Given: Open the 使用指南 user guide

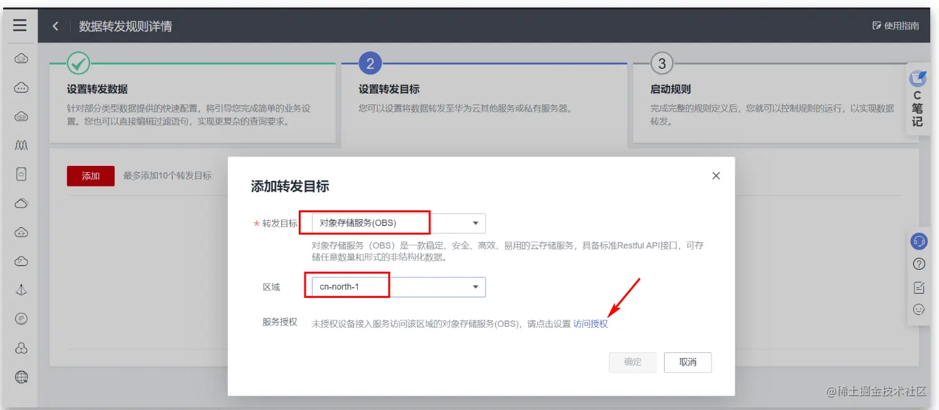Looking at the screenshot, I should point(896,26).
